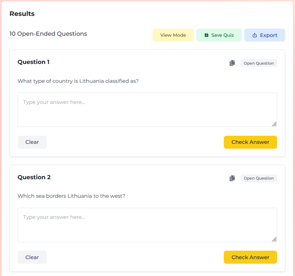Click the resize handle of Question 2's answer box
Image resolution: width=295 pixels, height=276 pixels.
(x=274, y=239)
